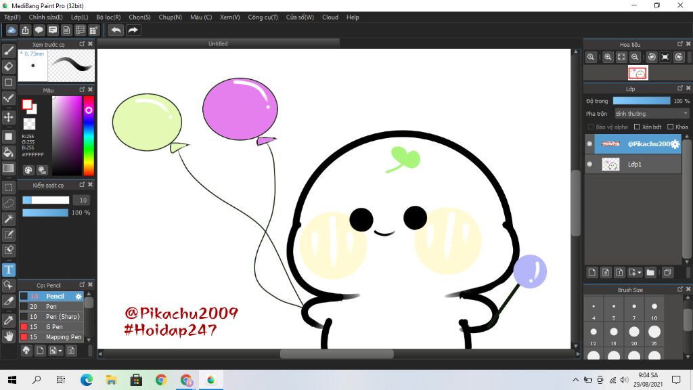This screenshot has width=693, height=390.
Task: Adjust the Độ trong layer opacity slider
Action: coord(642,101)
